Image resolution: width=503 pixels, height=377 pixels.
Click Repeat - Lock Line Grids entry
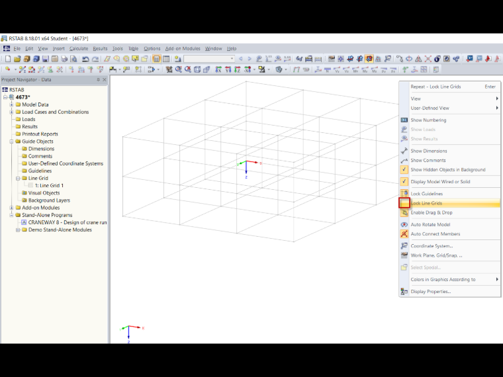point(450,87)
